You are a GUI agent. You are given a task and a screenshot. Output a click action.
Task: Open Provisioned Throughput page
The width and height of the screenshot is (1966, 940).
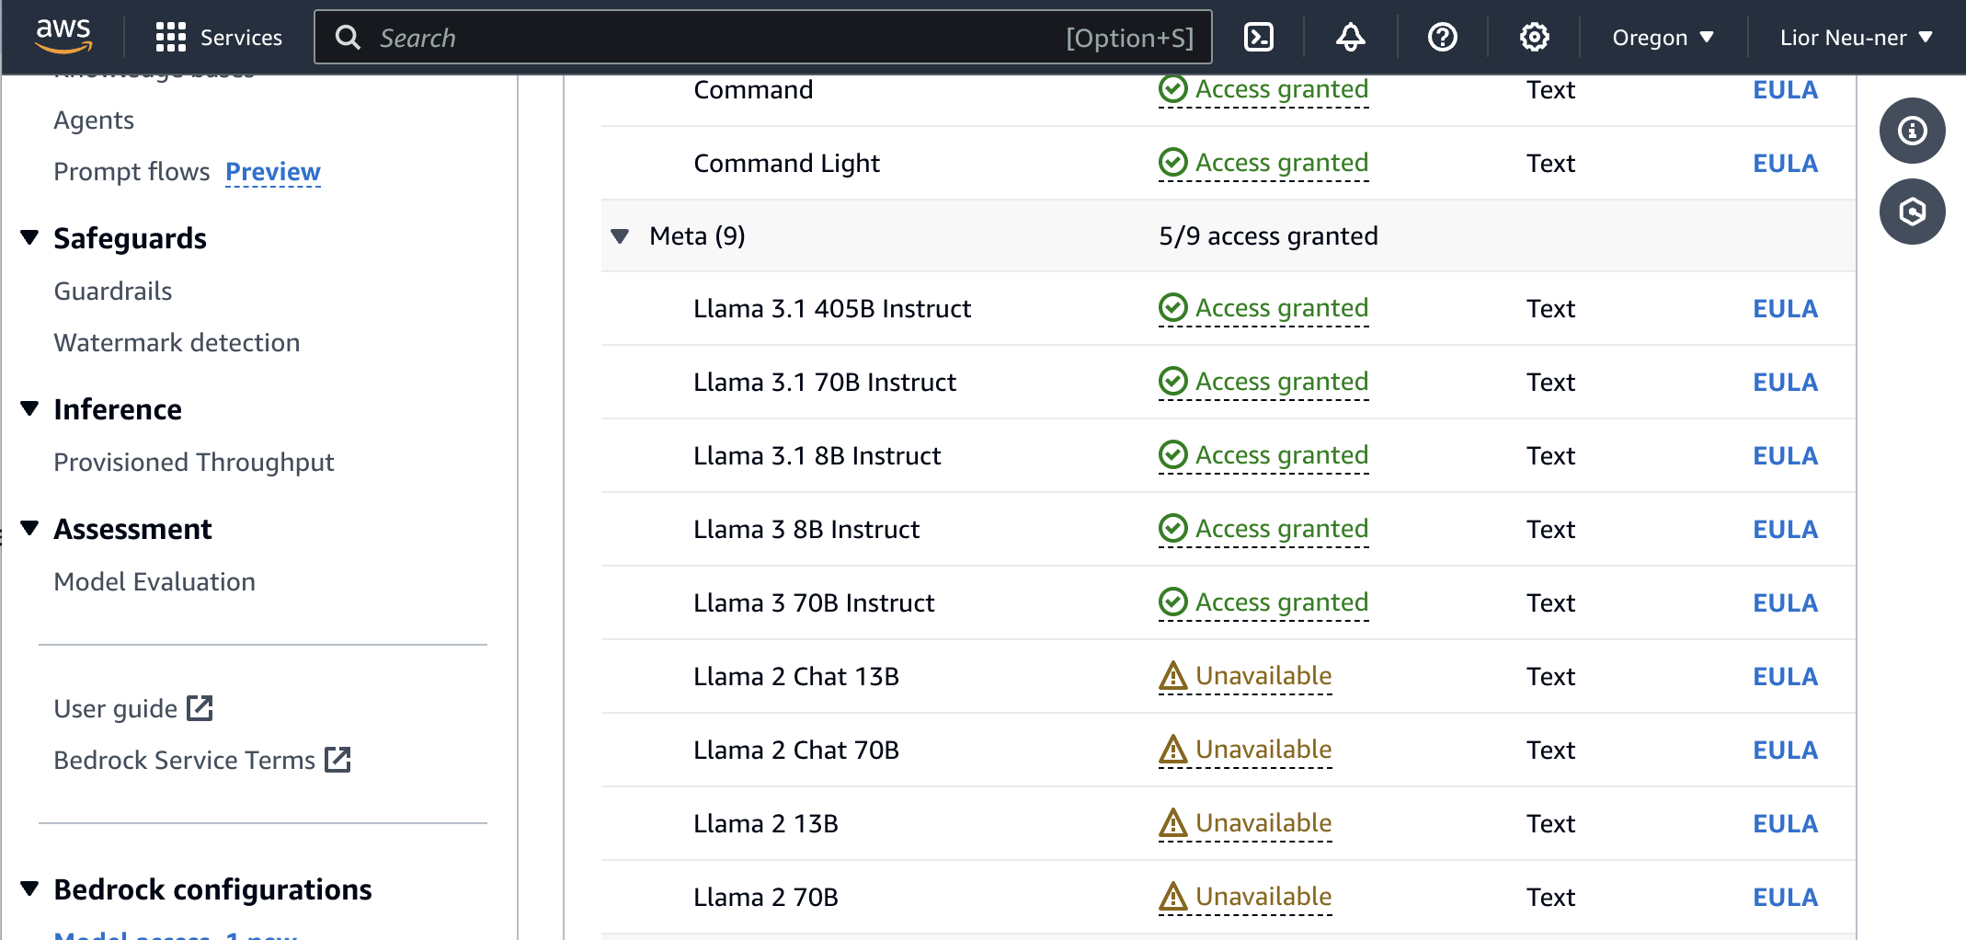coord(193,463)
